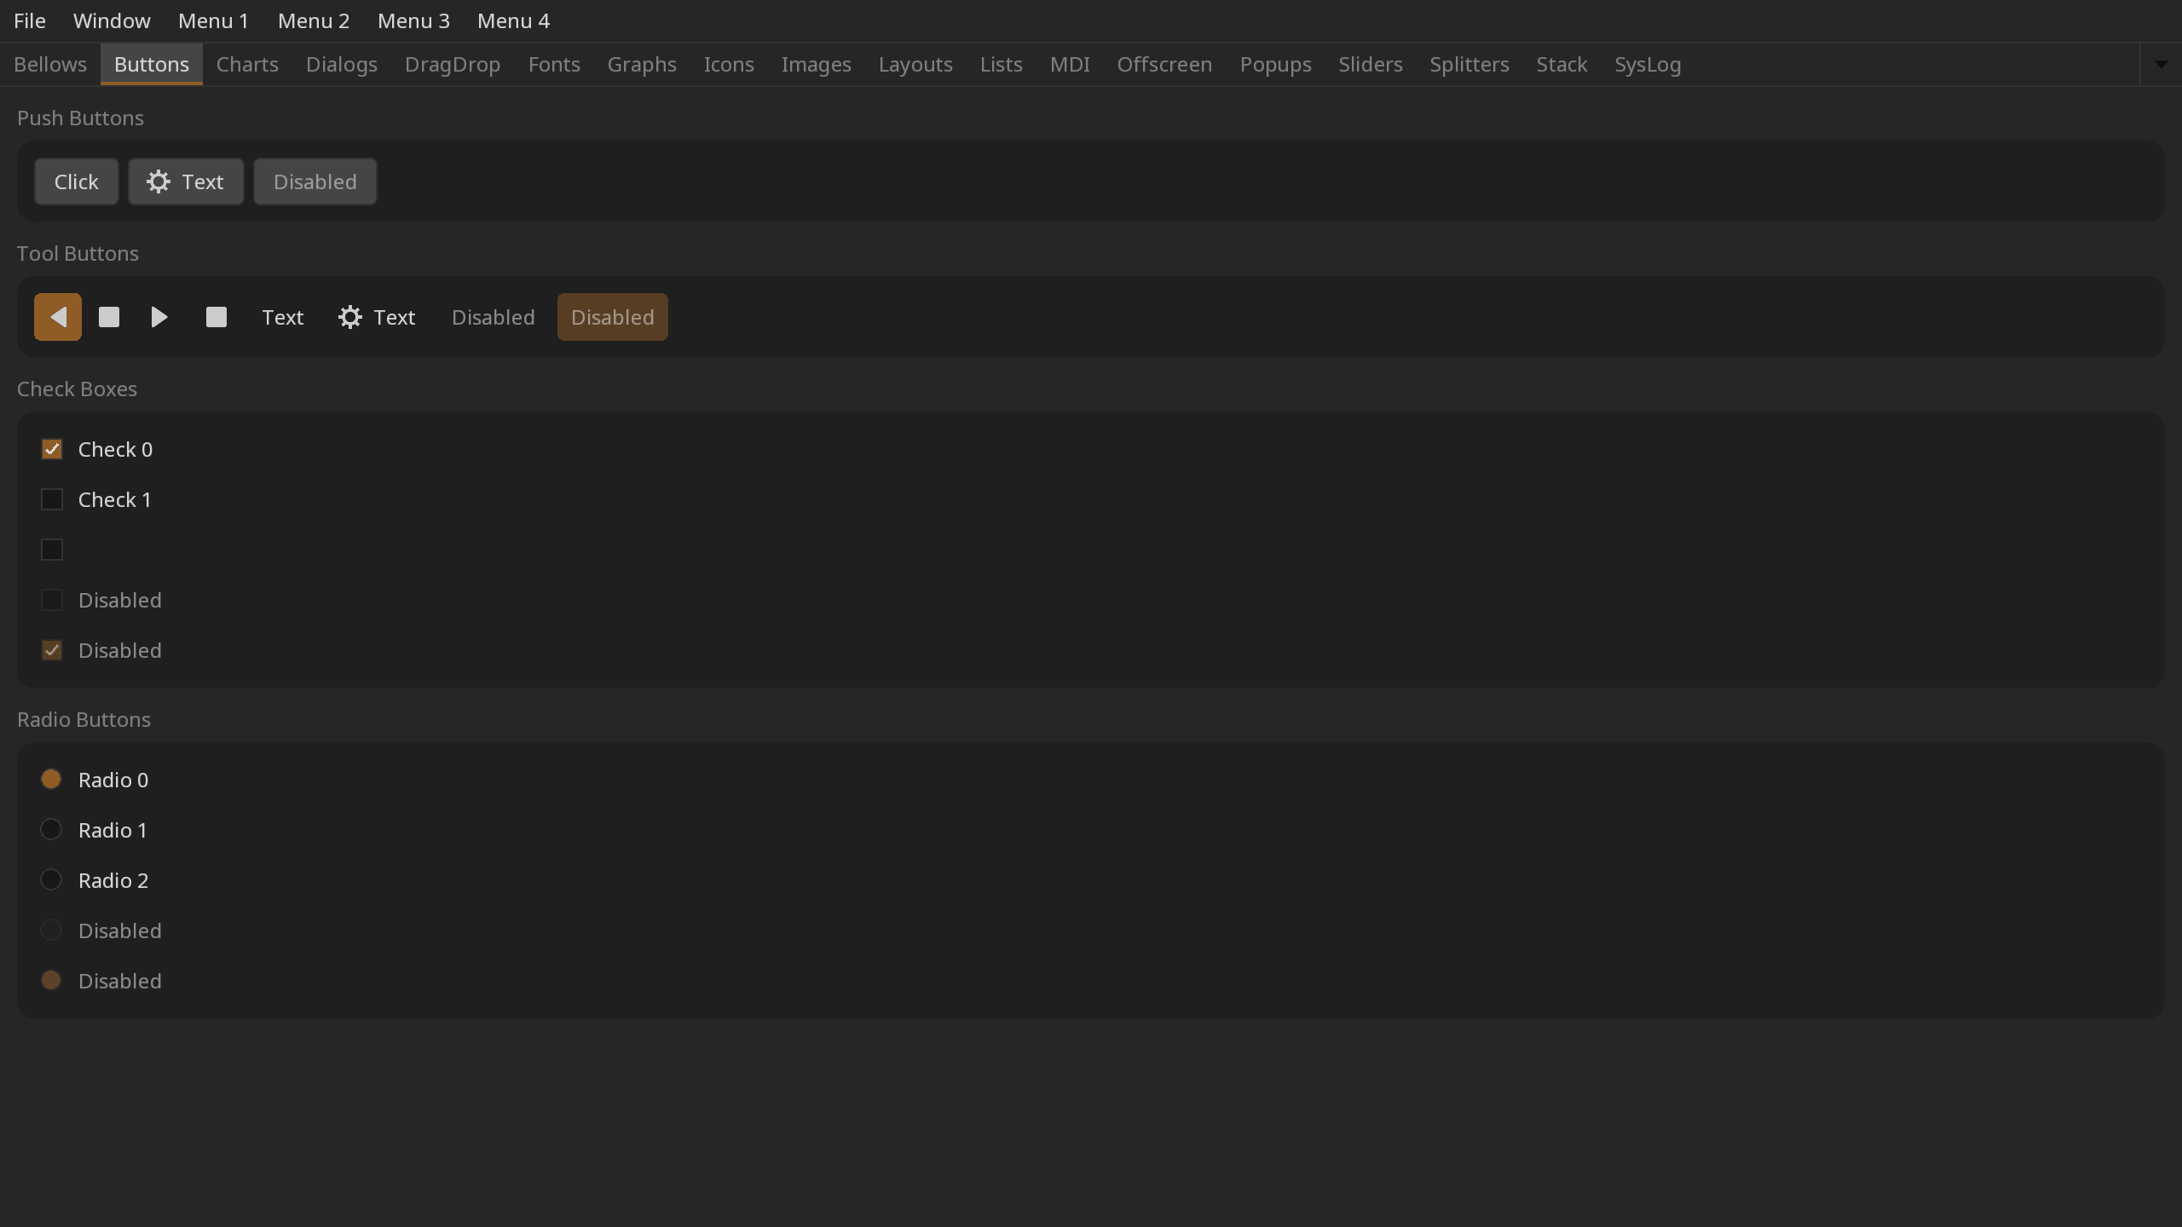Screen dimensions: 2182x1227
Task: Click the gear Text tool button
Action: tap(377, 317)
